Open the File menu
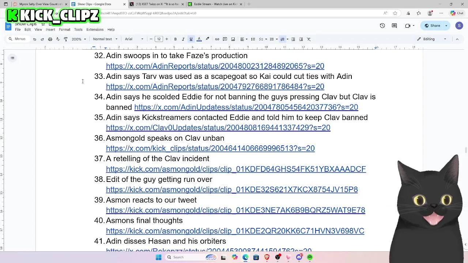468x263 pixels. [x=18, y=30]
